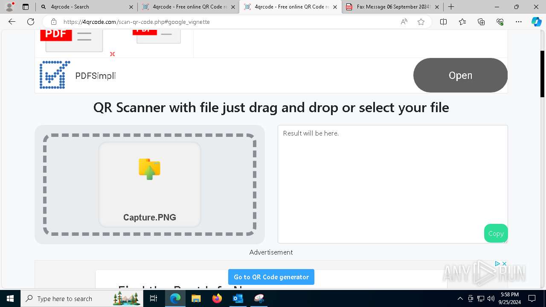Refresh the current page
This screenshot has height=307, width=546.
31,22
